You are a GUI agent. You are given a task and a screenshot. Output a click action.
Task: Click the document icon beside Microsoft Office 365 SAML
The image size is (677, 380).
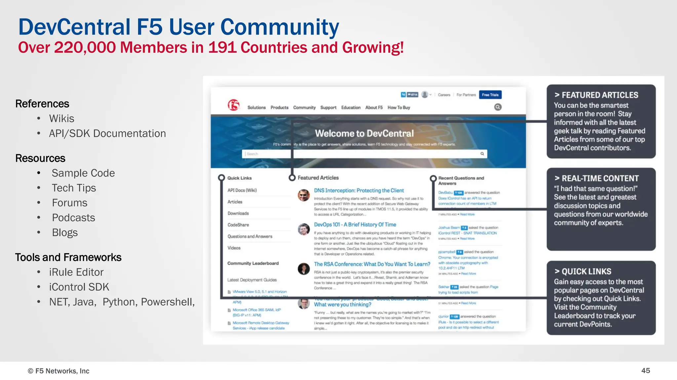click(229, 310)
